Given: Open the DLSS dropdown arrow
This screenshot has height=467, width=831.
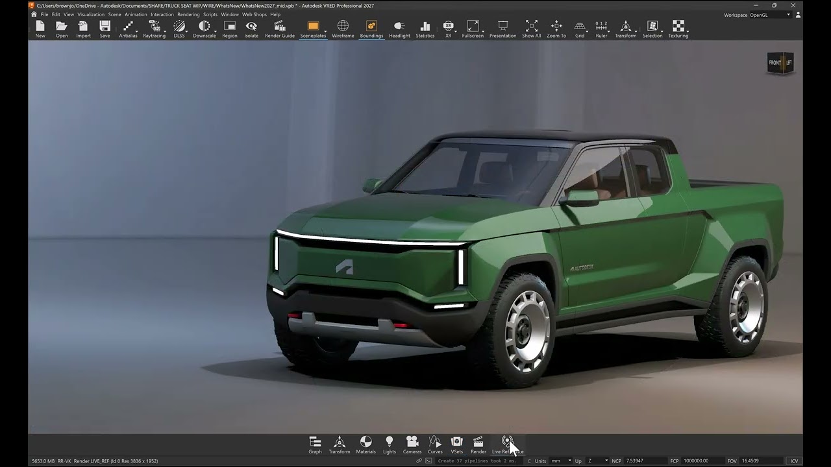Looking at the screenshot, I should (x=187, y=31).
